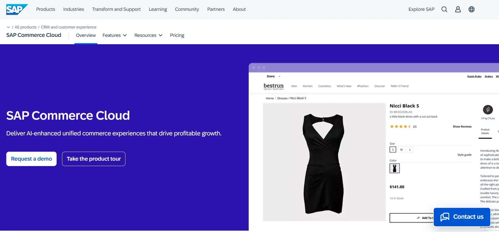The height and width of the screenshot is (232, 499).
Task: Click the SAP Commerce Cloud hero heading
Action: tap(68, 116)
